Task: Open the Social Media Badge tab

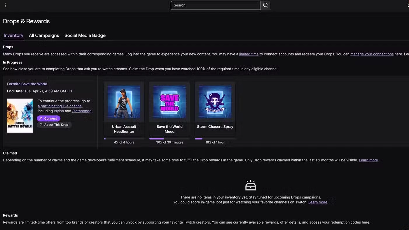Action: pos(85,35)
